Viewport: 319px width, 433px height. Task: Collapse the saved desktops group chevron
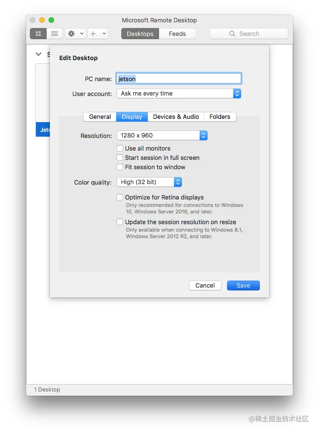click(x=38, y=54)
